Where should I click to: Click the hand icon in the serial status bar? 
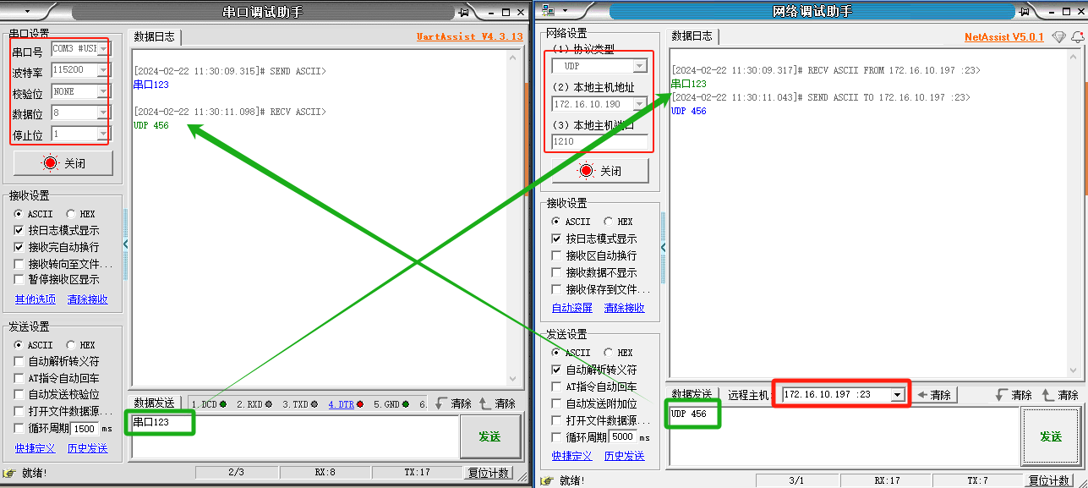point(9,473)
